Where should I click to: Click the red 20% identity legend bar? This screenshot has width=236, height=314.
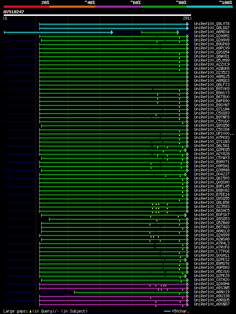pos(27,7)
